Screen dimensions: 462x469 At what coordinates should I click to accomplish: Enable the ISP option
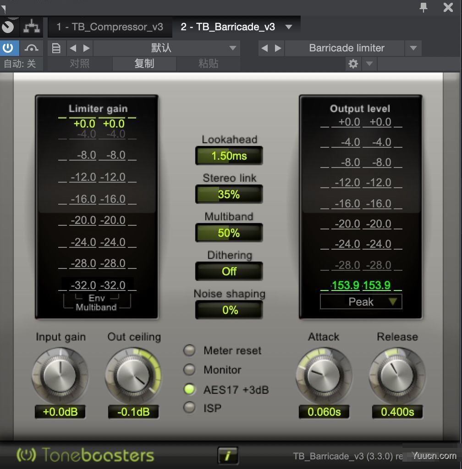click(189, 408)
